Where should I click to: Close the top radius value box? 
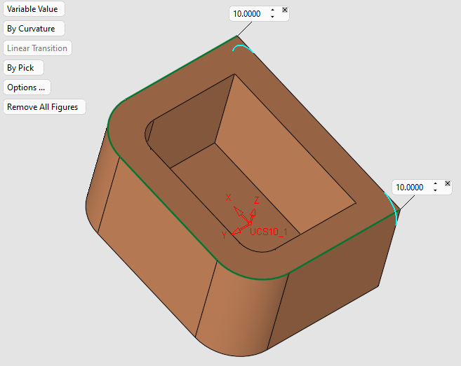[284, 10]
